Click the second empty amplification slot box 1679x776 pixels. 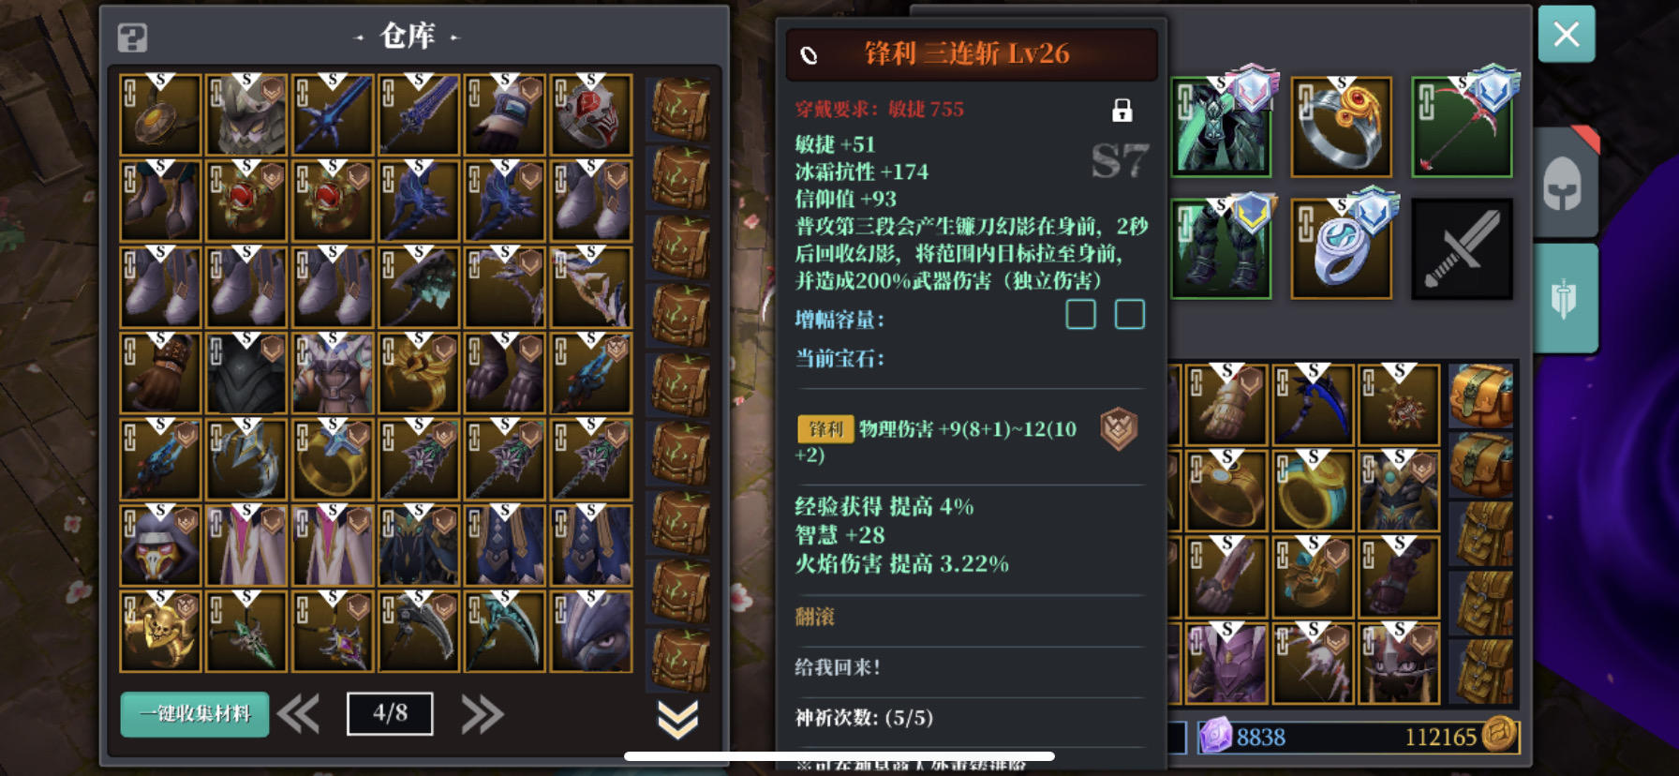pos(1129,315)
